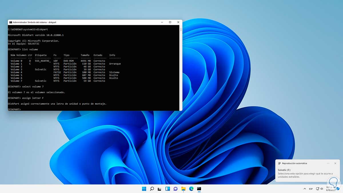Launch Teams Chat from the taskbar
This screenshot has height=193, width=343.
click(x=176, y=189)
